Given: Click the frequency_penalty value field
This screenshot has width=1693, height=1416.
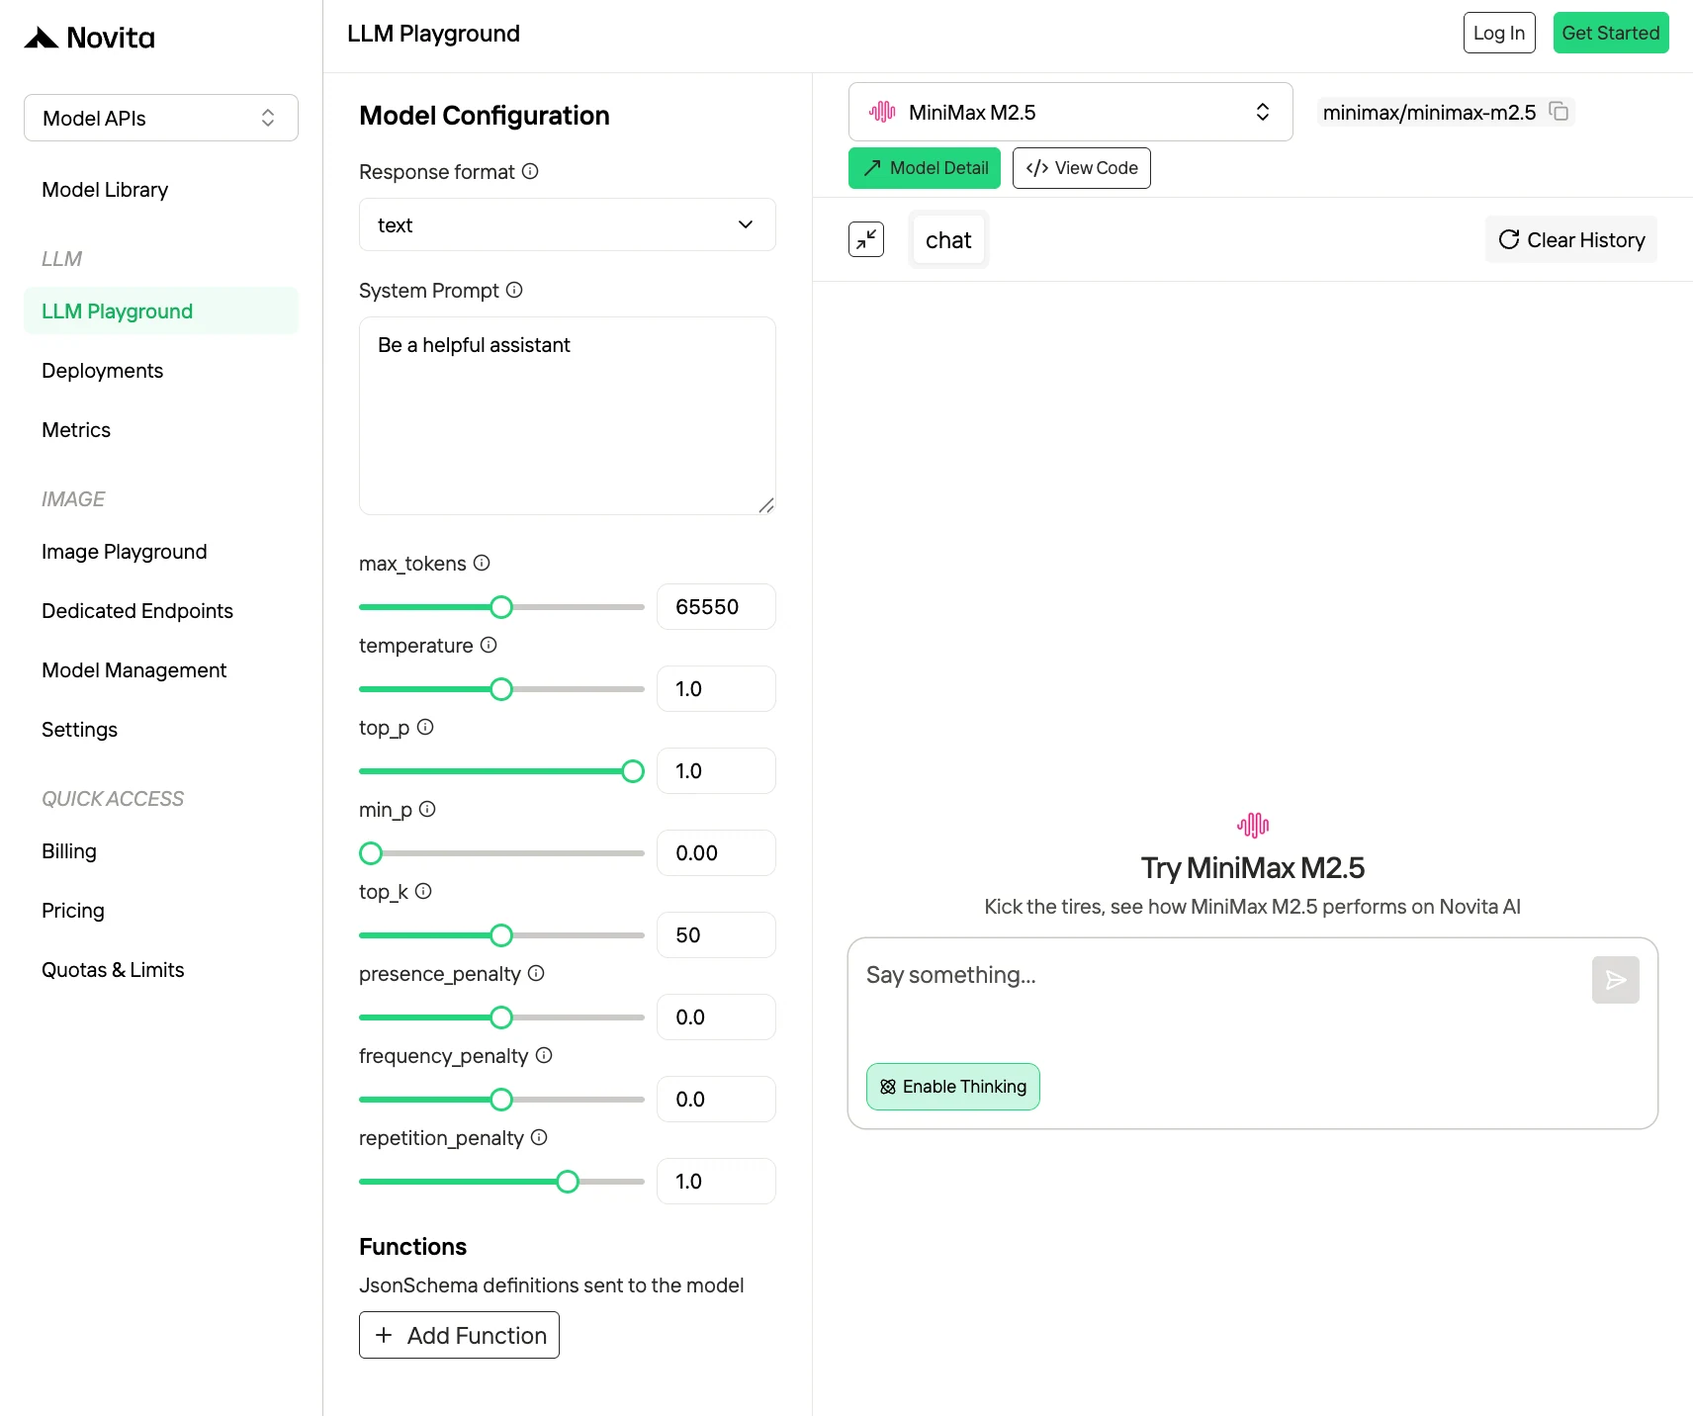Looking at the screenshot, I should coord(716,1100).
